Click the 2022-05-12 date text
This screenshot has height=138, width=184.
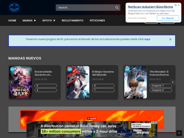[x=155, y=79]
